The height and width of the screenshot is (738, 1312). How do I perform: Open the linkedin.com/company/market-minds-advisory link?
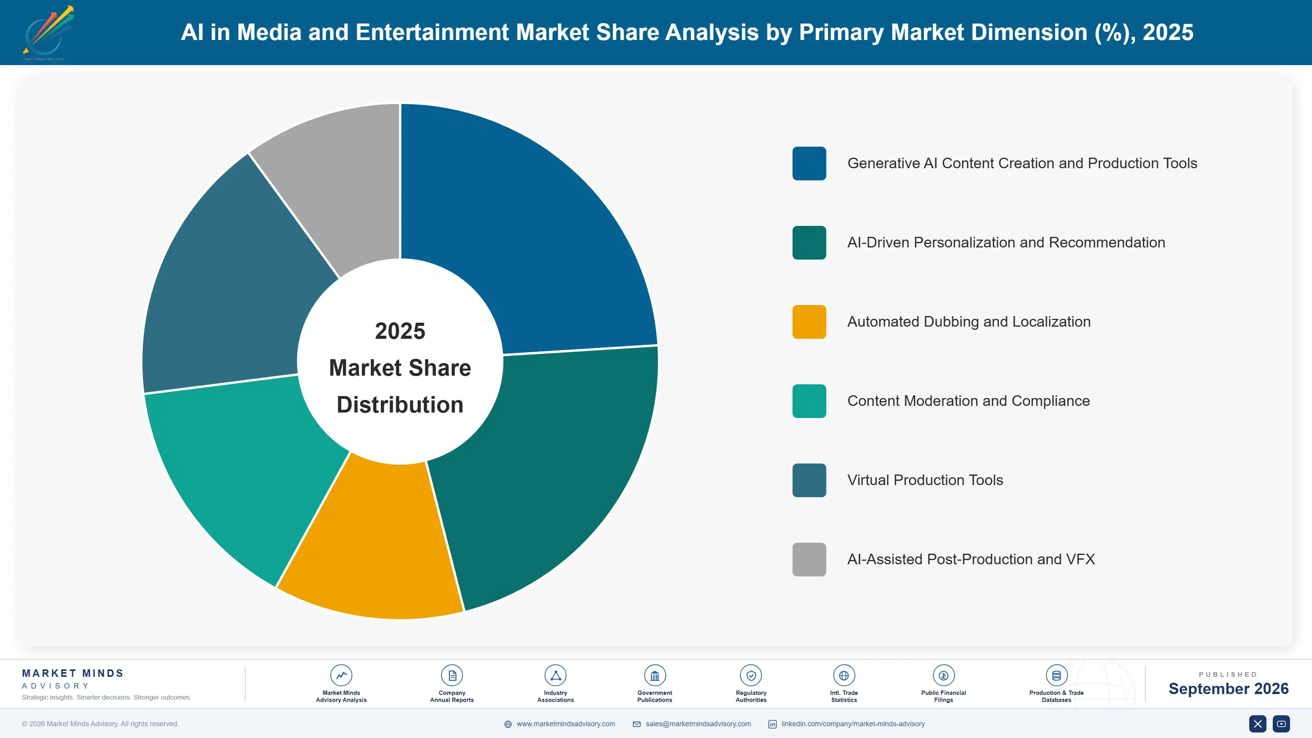tap(853, 724)
